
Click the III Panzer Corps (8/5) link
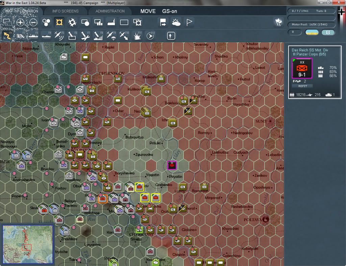coord(309,54)
